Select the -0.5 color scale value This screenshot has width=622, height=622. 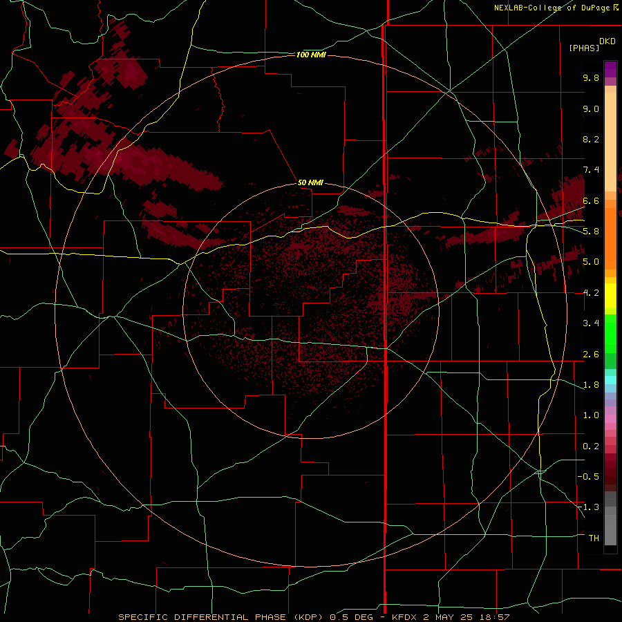tap(588, 477)
